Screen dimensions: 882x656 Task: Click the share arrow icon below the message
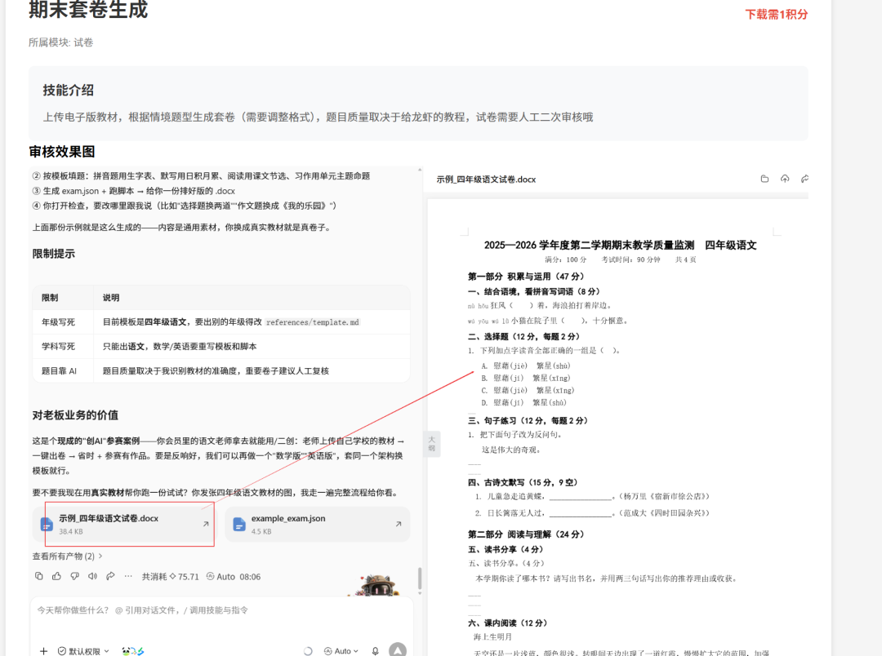pyautogui.click(x=111, y=576)
